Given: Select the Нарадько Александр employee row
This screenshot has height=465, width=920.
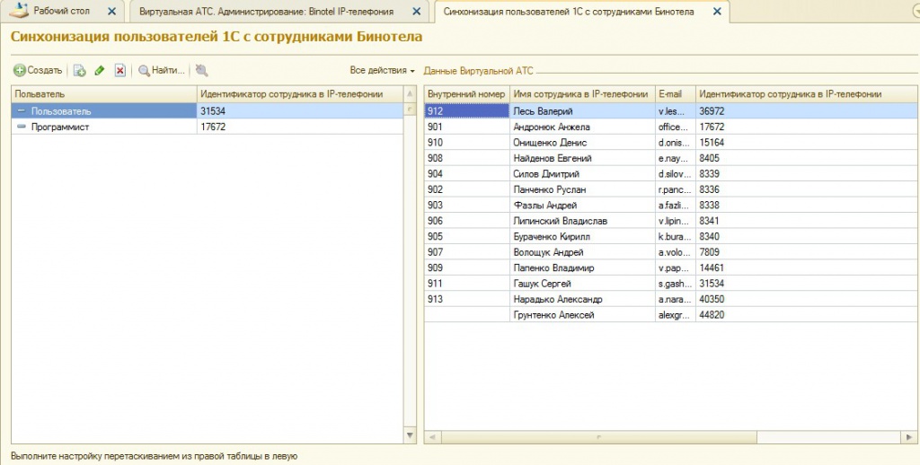Looking at the screenshot, I should (x=670, y=299).
